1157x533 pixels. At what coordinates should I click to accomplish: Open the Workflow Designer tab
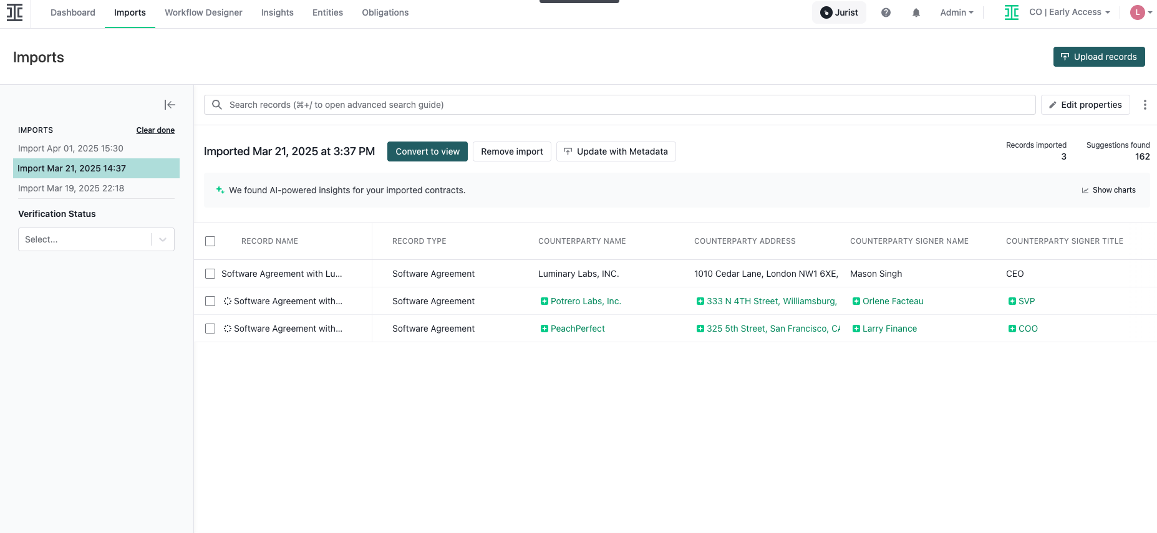point(203,12)
